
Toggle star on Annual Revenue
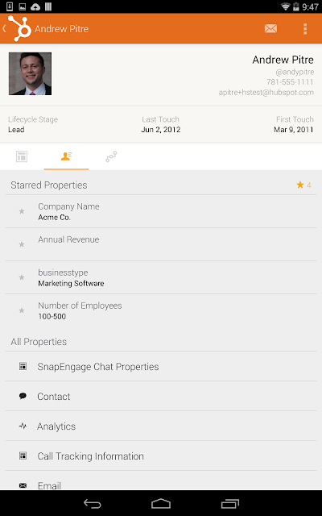pos(22,244)
